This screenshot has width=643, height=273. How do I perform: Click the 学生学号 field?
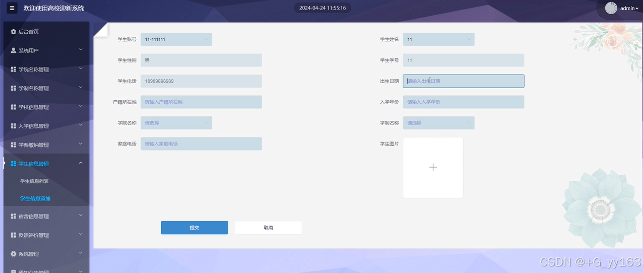(x=464, y=60)
